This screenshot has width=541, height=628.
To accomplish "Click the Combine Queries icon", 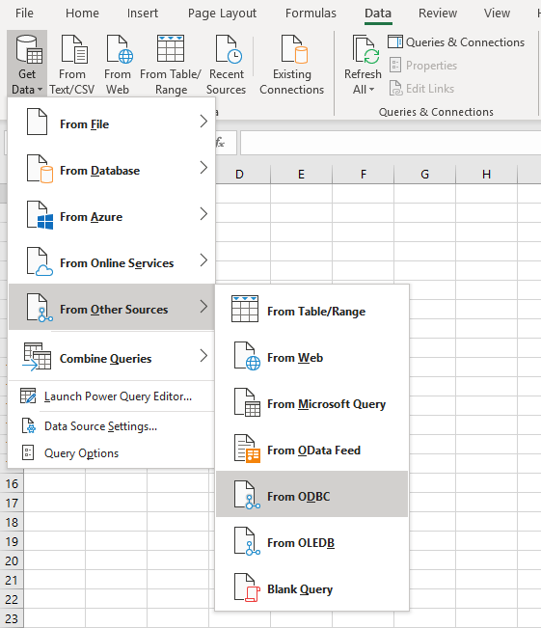I will 37,357.
